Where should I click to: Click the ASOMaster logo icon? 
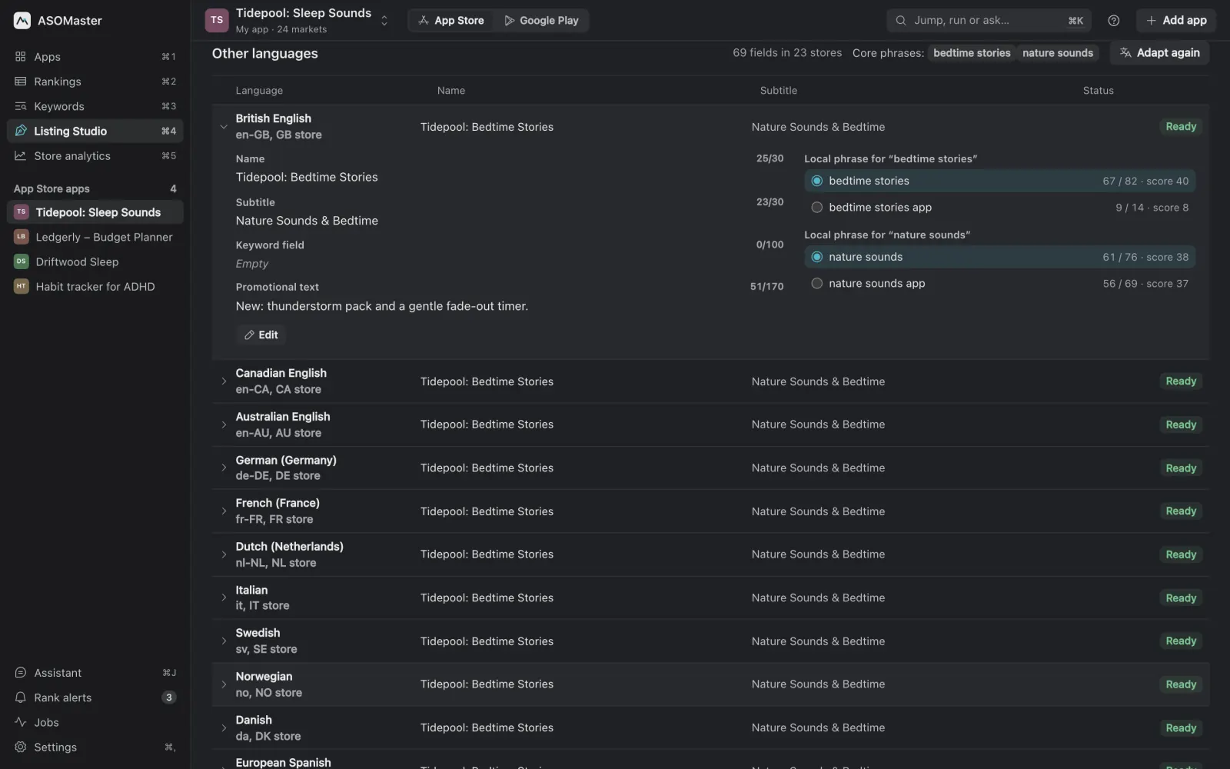22,21
